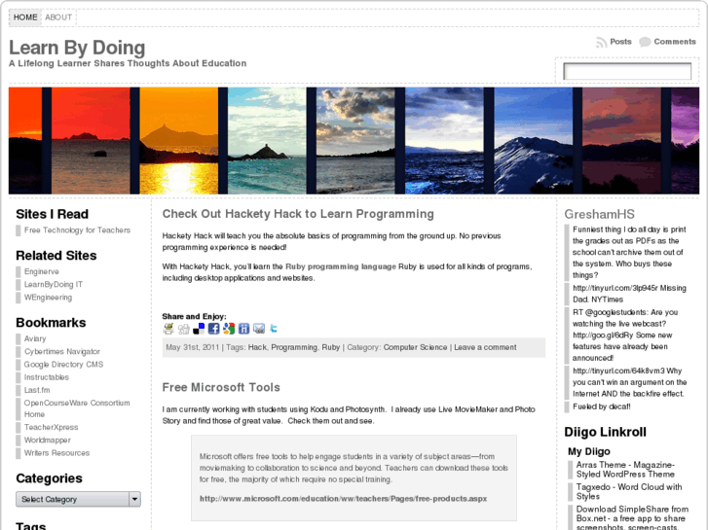
Task: Click the RSS feed icon beside Posts
Action: click(601, 43)
